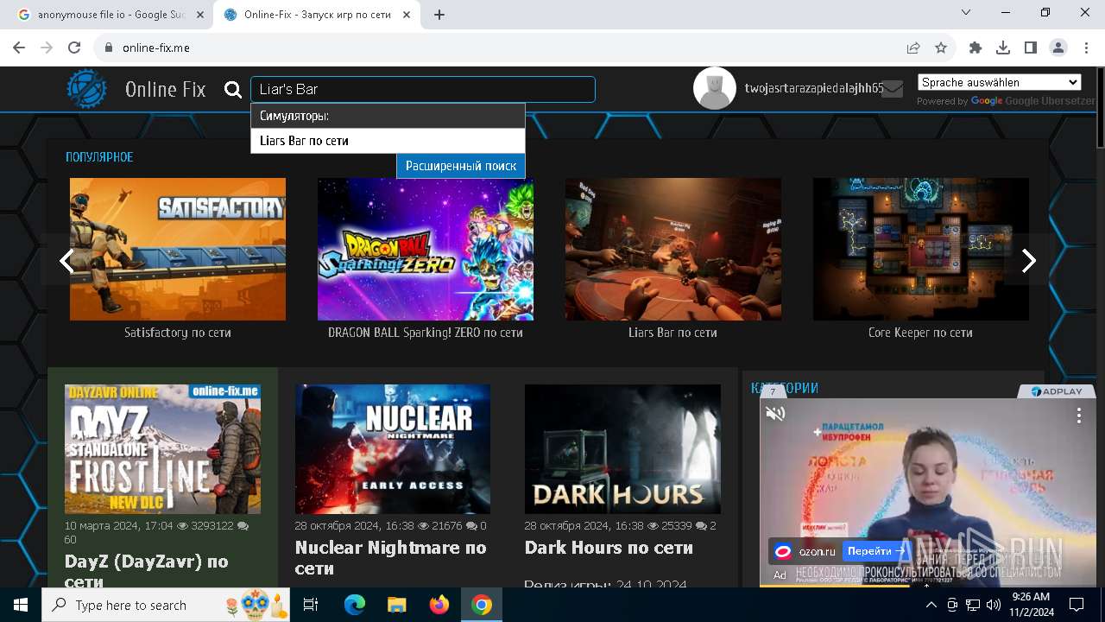Click the share page icon in the address bar
The width and height of the screenshot is (1105, 622).
click(913, 48)
